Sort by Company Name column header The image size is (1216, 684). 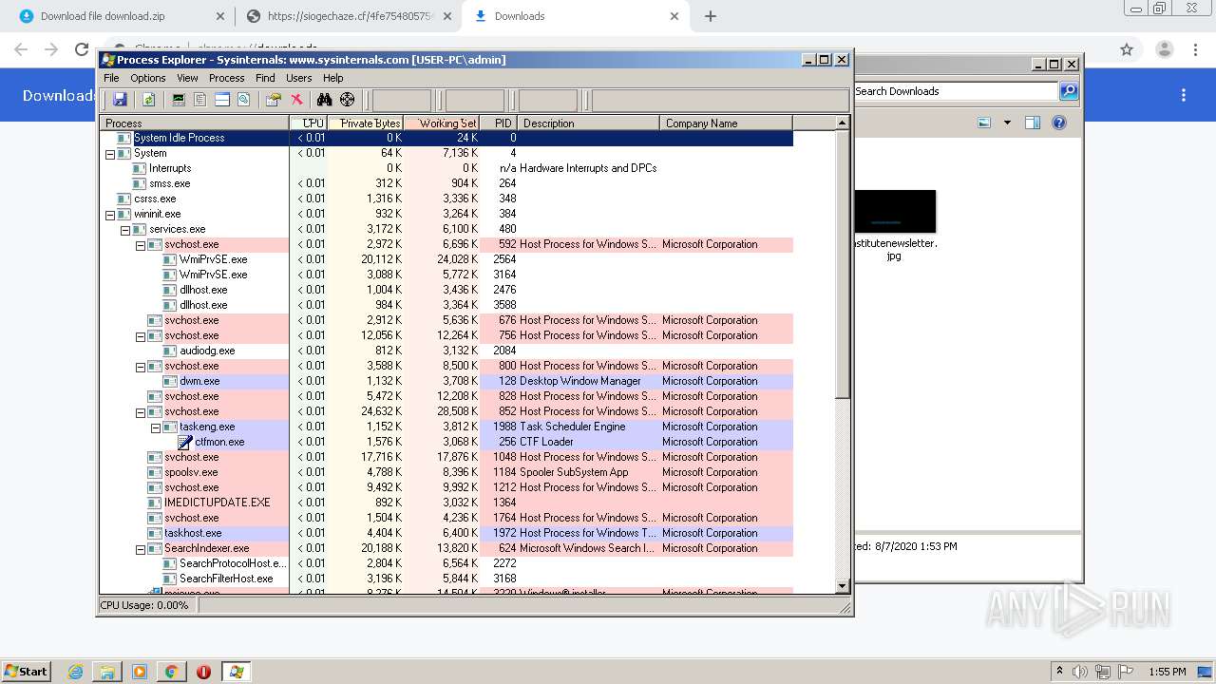[726, 123]
